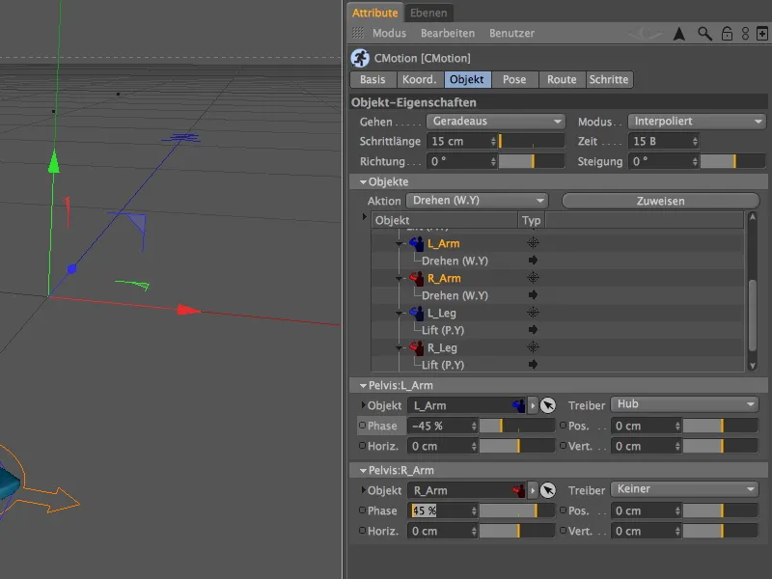The height and width of the screenshot is (579, 772).
Task: Click the target type icon in the R_Arm row
Action: [x=533, y=278]
